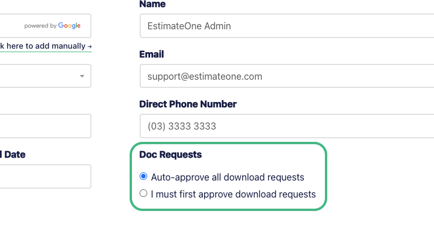Click the 'Auto-approve all download requests' label text

tap(228, 177)
